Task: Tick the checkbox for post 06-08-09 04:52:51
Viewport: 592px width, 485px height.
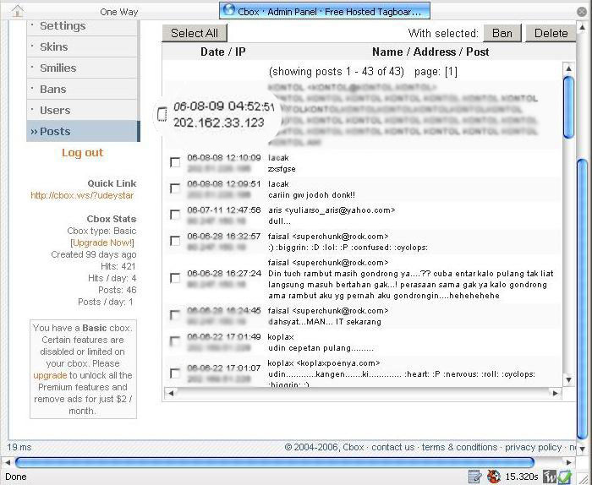Action: pos(162,114)
